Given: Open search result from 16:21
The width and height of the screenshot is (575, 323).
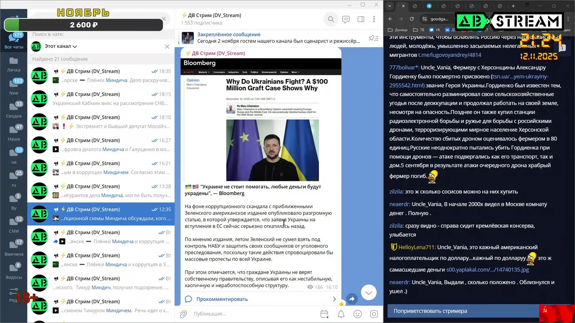Looking at the screenshot, I should pyautogui.click(x=101, y=168).
